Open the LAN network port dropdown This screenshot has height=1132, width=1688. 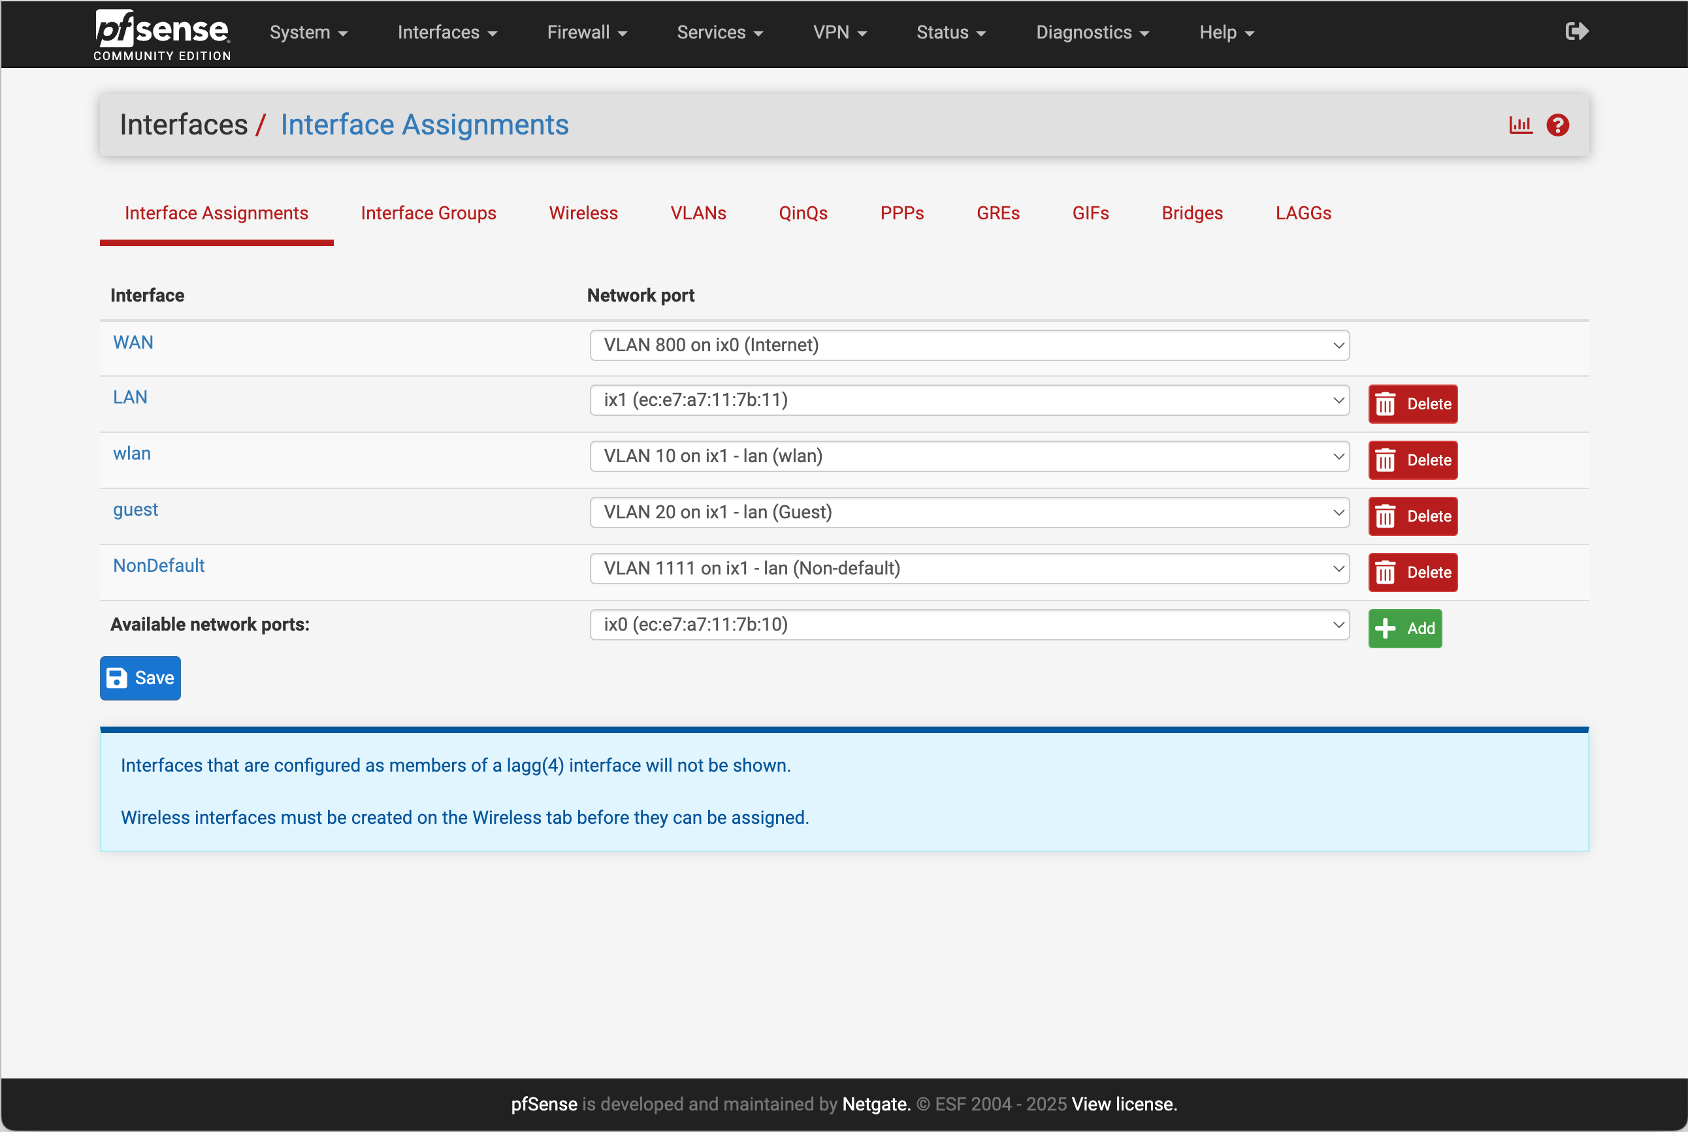coord(969,400)
